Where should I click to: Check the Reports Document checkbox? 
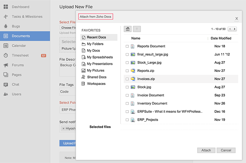point(127,46)
